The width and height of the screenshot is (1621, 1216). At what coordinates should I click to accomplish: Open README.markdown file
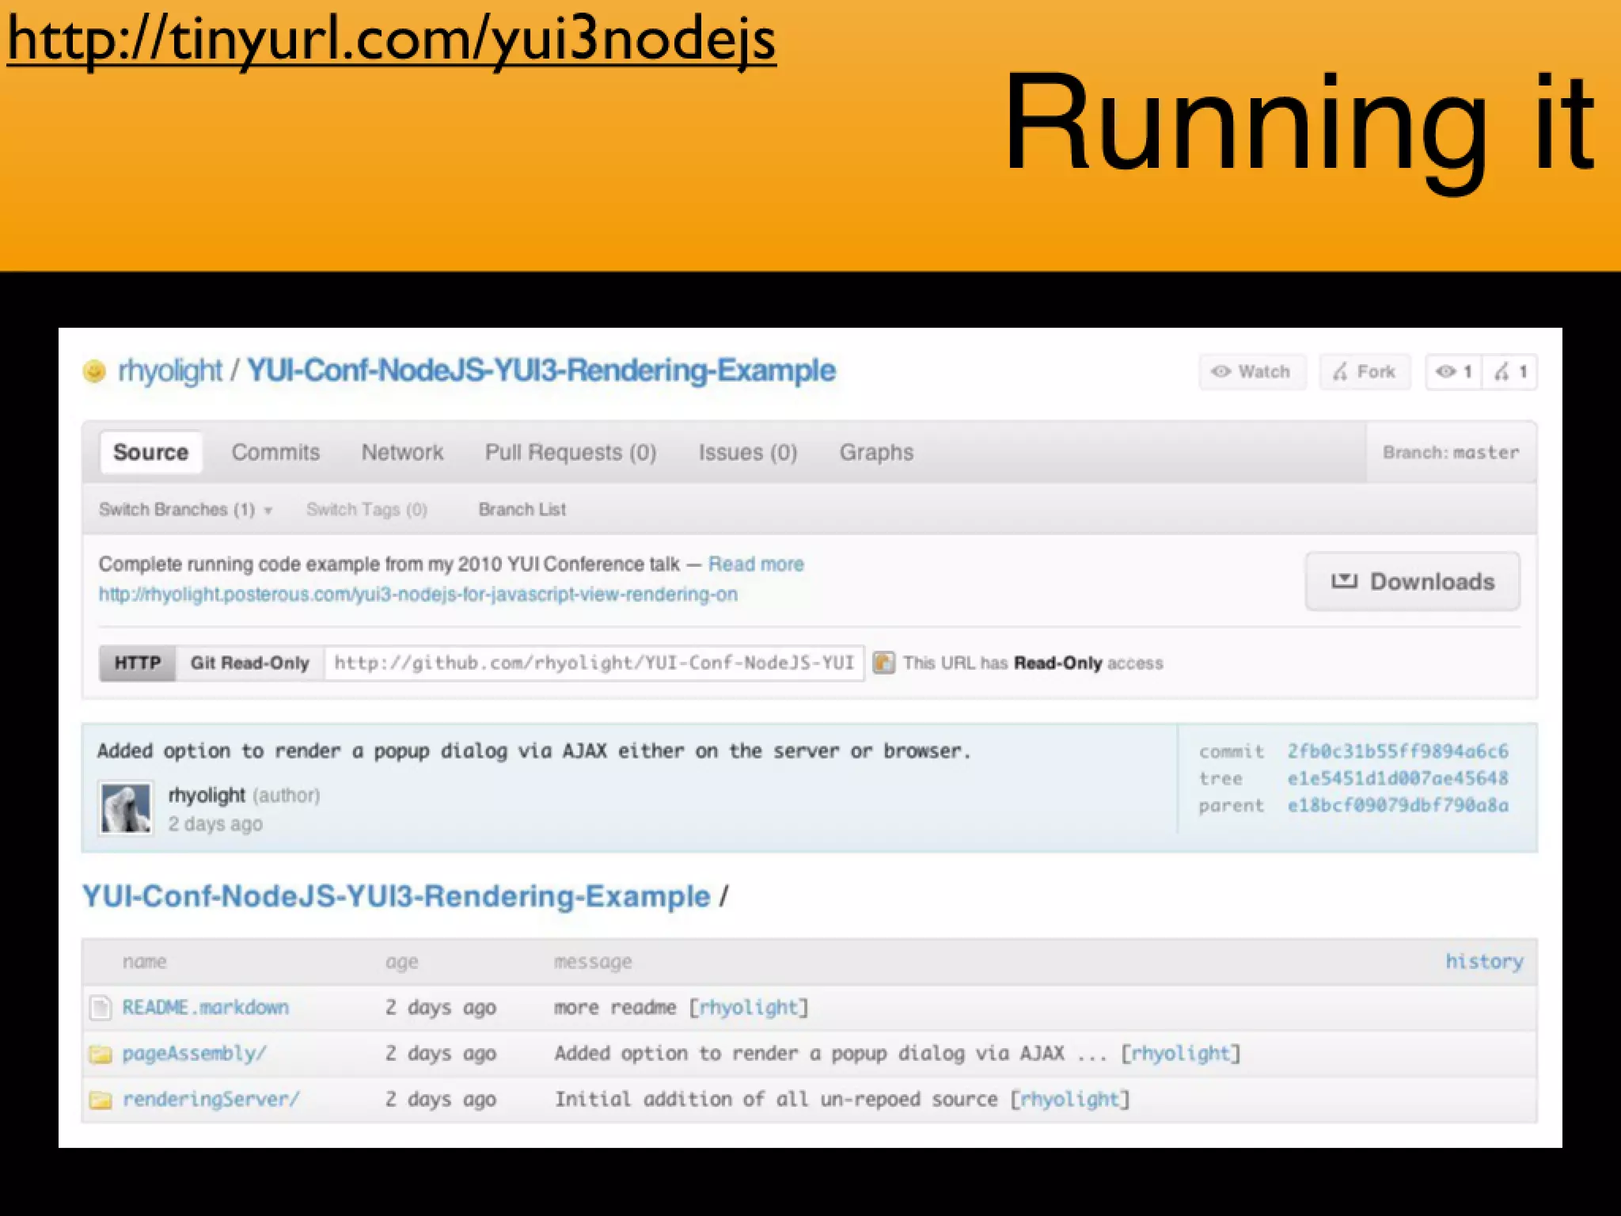point(205,1007)
